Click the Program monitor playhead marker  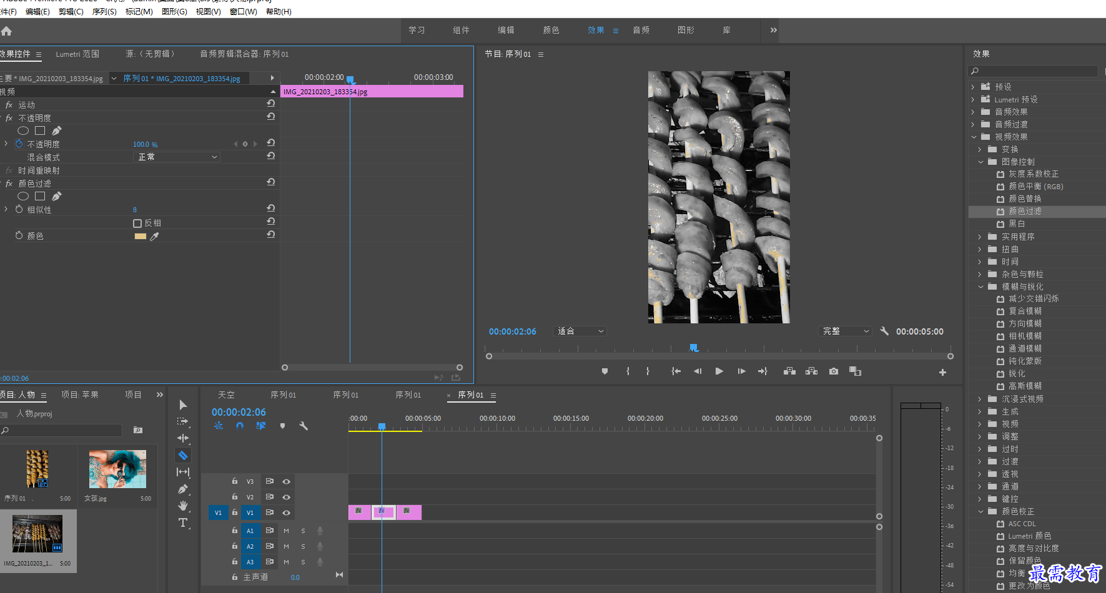point(694,348)
